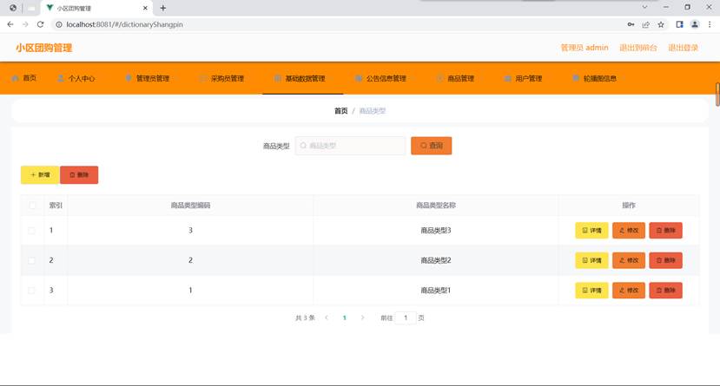Click 删除 for 商品类型1
Screen dimensions: 720x386
(x=666, y=291)
